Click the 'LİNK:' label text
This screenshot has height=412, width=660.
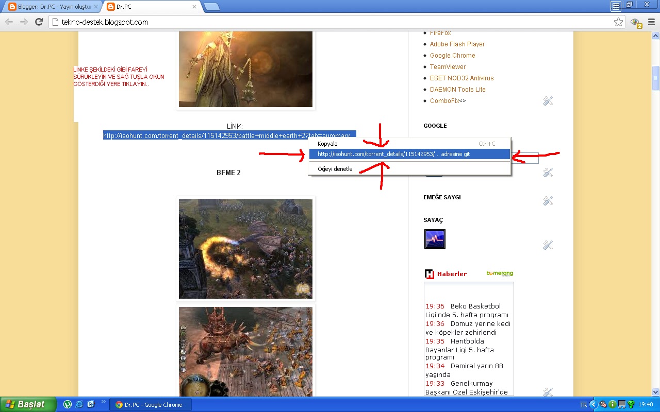tap(235, 126)
